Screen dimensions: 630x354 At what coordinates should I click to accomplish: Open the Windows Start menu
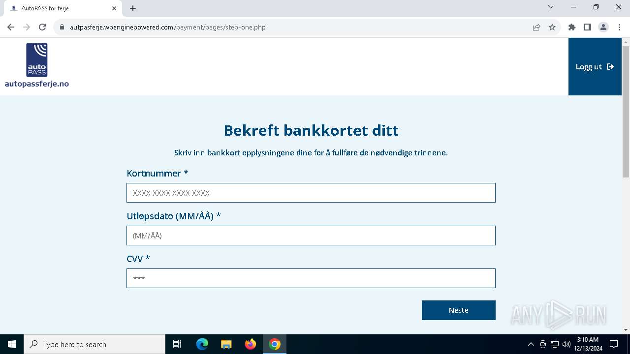coord(12,344)
